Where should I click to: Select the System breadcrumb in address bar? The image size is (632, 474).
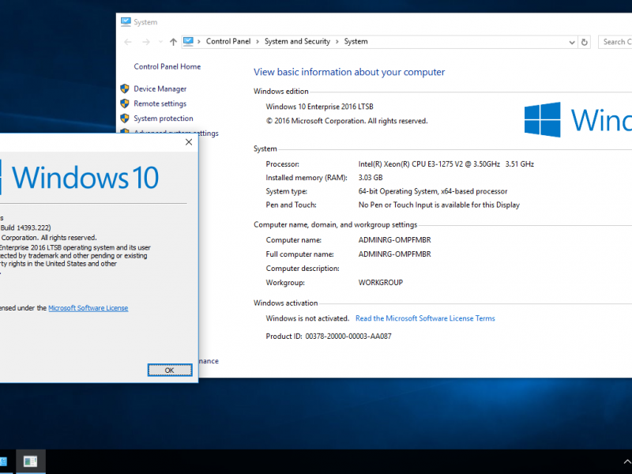[356, 42]
